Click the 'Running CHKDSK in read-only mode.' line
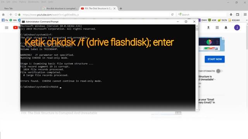This screenshot has height=139, width=248. click(44, 58)
